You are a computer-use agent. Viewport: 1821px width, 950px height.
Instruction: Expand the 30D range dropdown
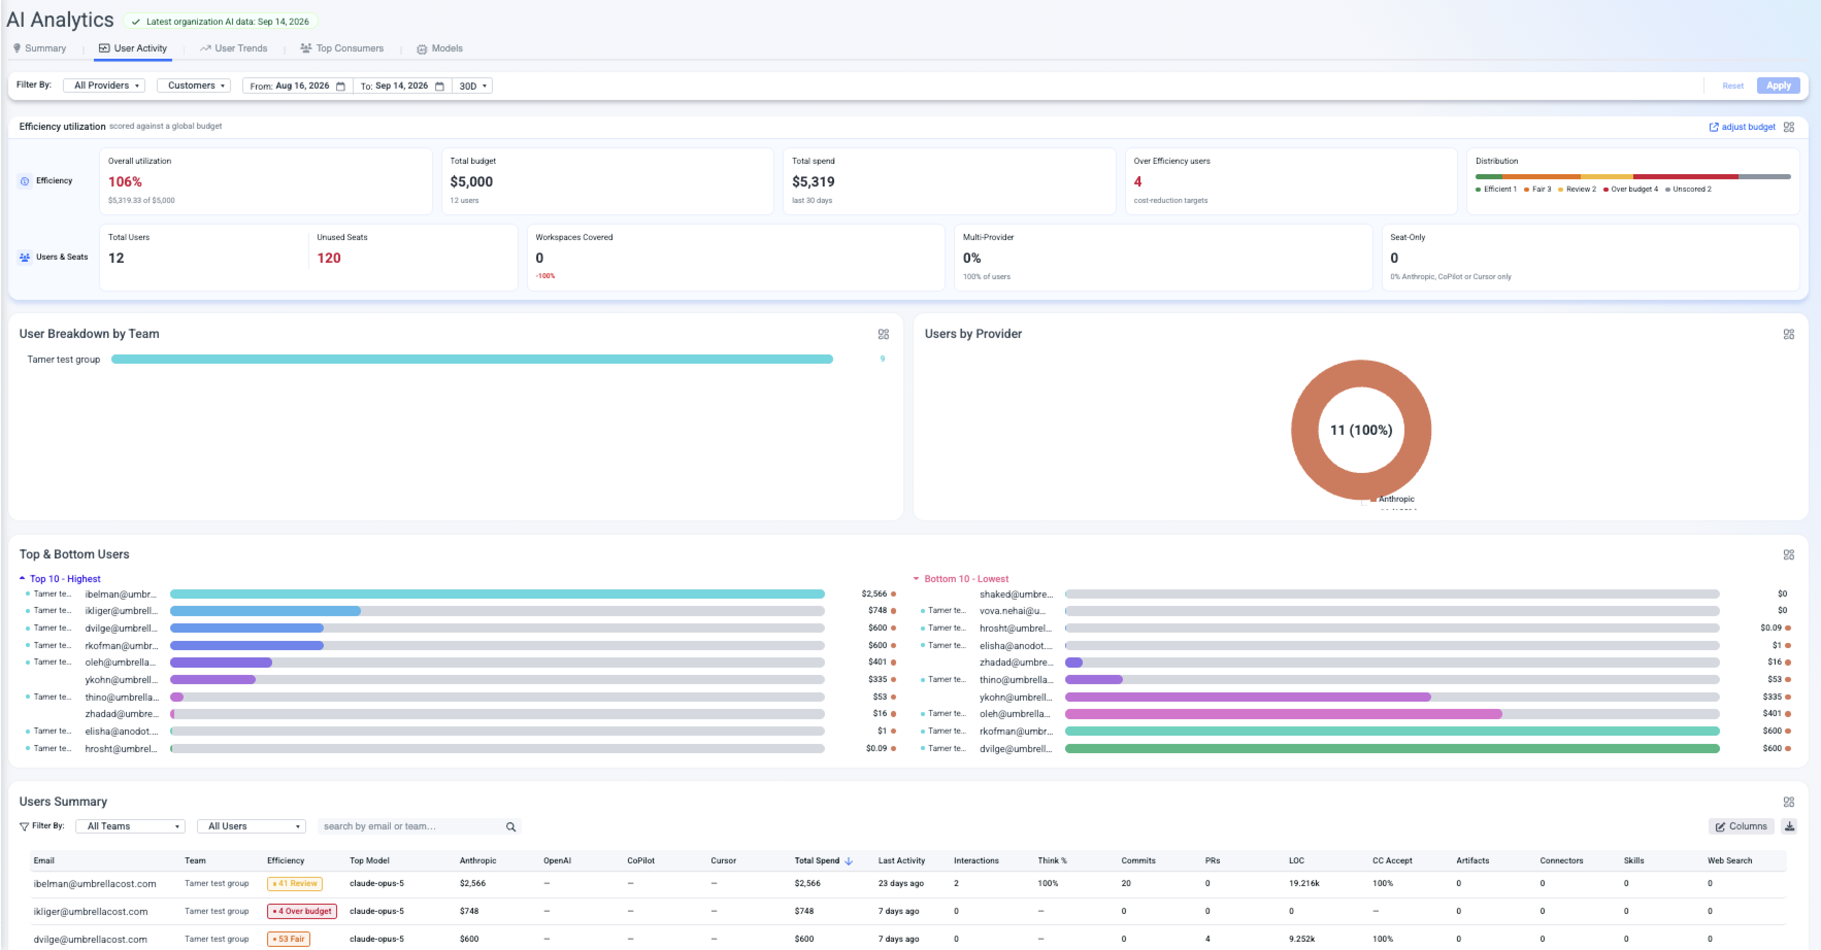(x=472, y=86)
